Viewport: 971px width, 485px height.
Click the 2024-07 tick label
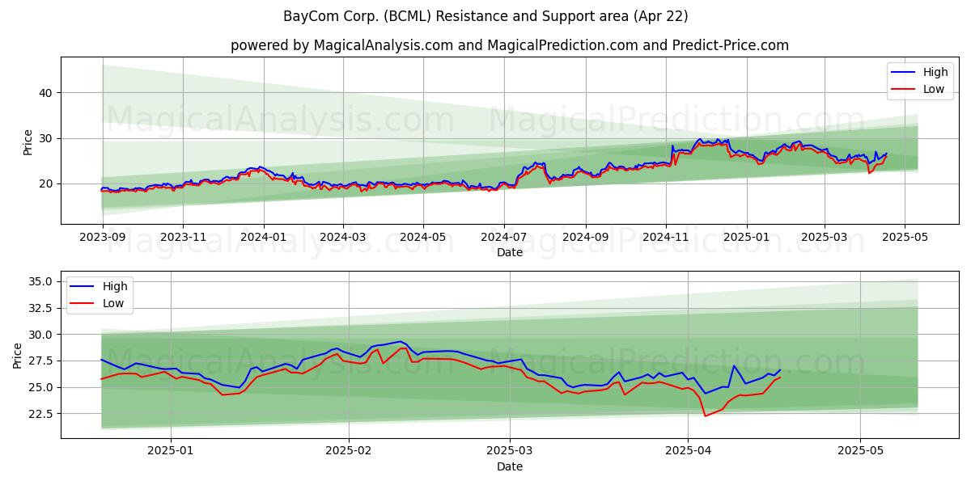tap(504, 237)
